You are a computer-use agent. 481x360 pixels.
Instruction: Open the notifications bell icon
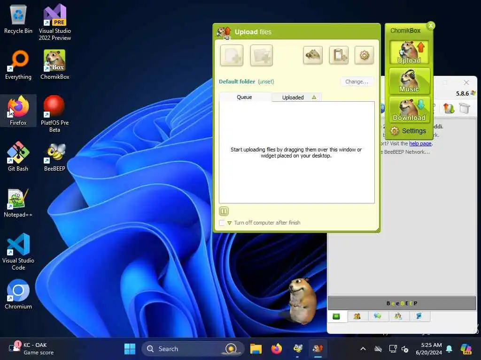click(449, 349)
